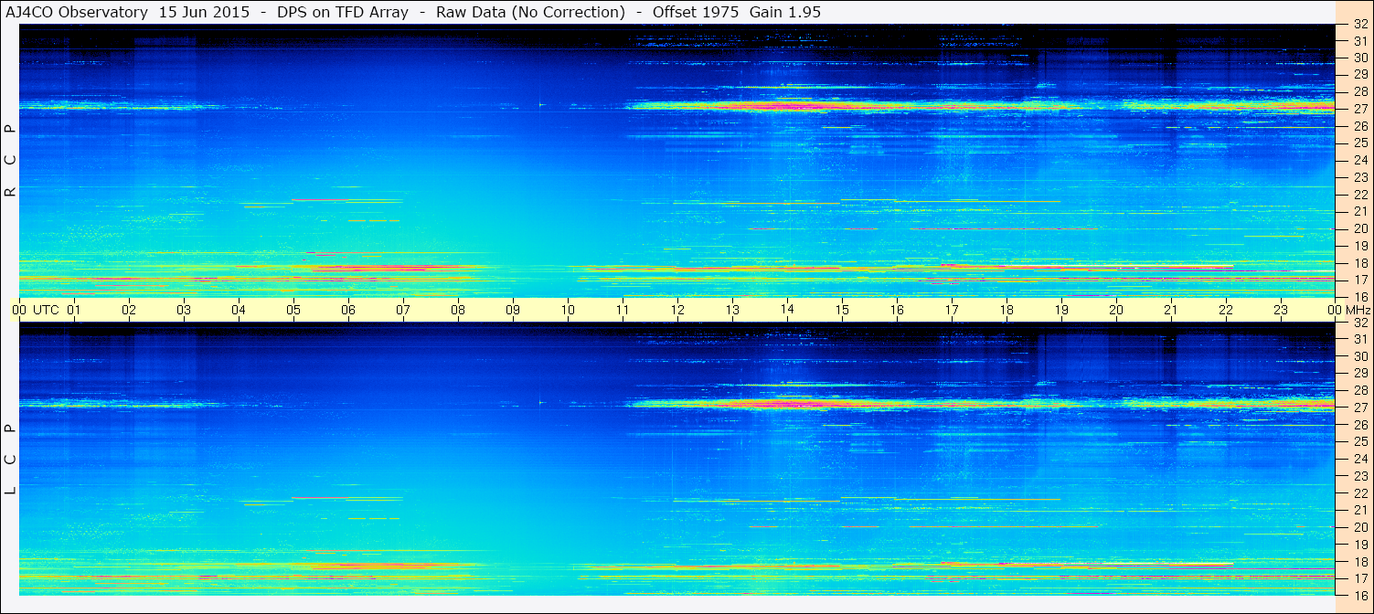Select the 02 hour mark on time axis
Viewport: 1374px width, 614px height.
tap(129, 310)
